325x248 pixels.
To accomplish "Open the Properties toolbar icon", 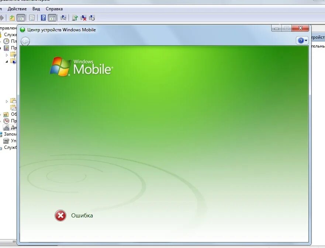I will point(32,18).
